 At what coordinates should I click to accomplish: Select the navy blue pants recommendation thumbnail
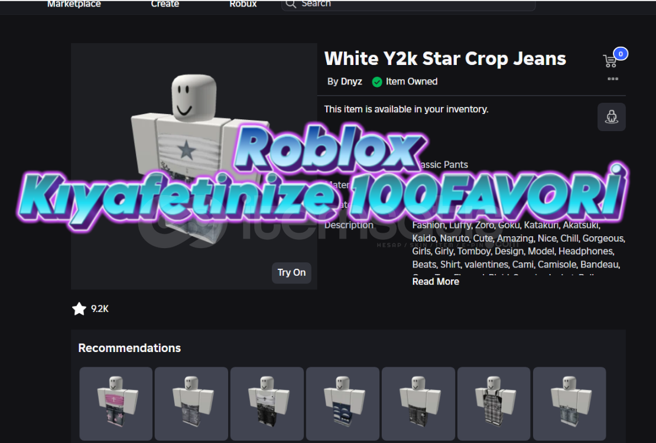pyautogui.click(x=343, y=403)
